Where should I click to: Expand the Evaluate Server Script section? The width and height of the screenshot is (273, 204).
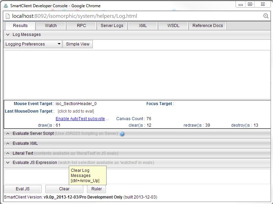point(8,133)
